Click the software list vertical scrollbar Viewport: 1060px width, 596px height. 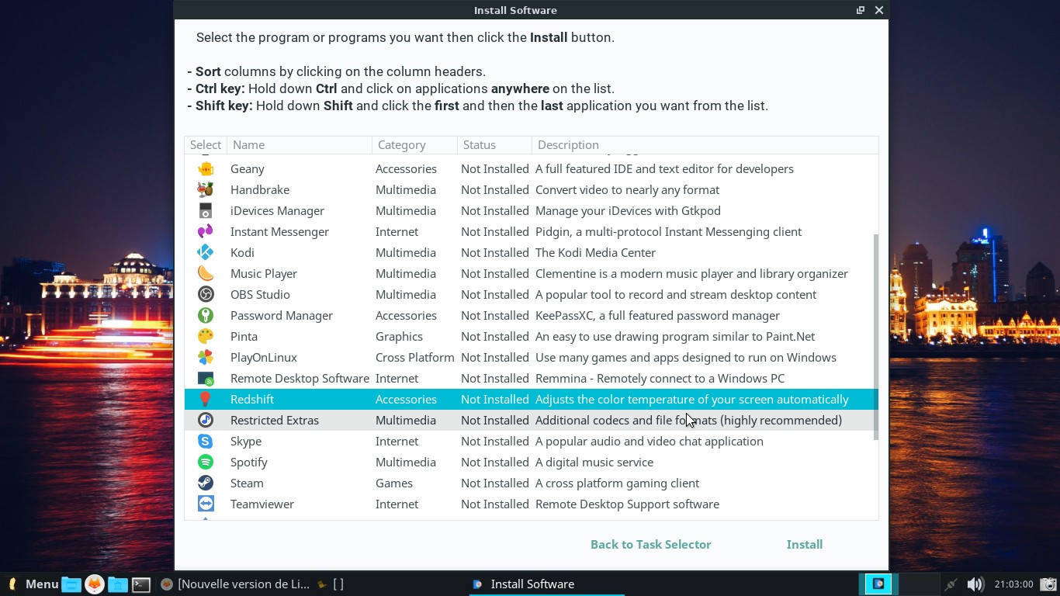(x=876, y=338)
